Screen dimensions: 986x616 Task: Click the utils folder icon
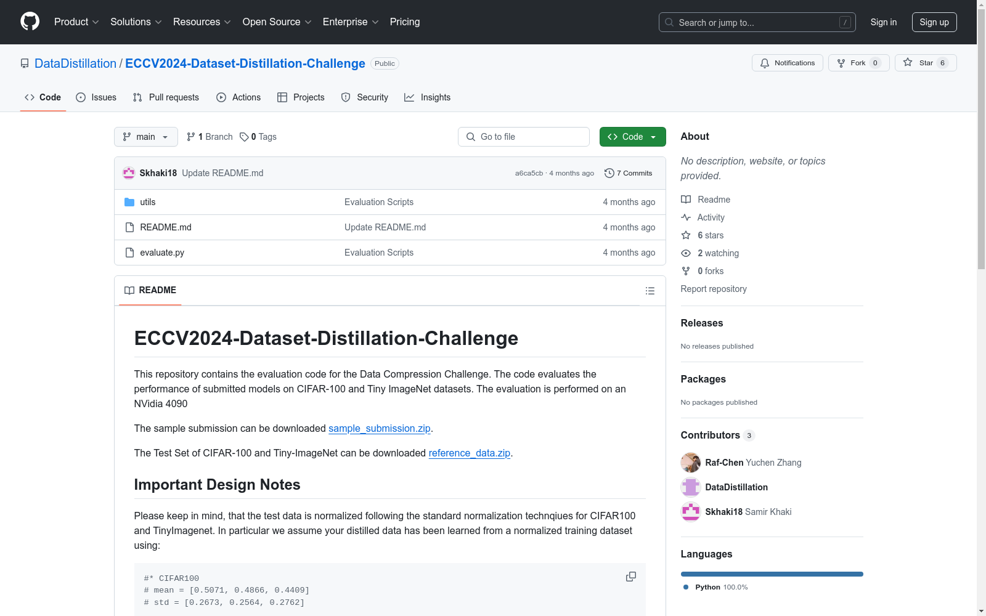click(129, 202)
